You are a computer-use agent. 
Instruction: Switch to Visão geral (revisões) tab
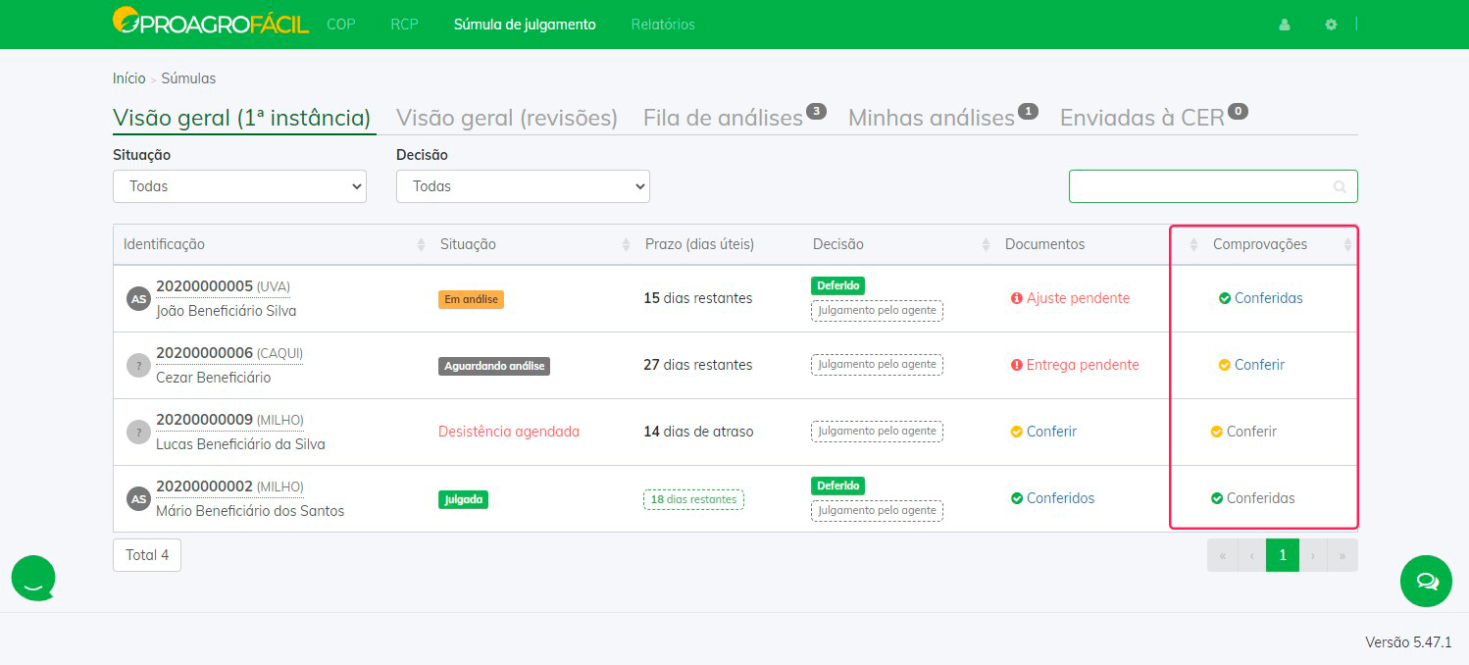[x=507, y=118]
